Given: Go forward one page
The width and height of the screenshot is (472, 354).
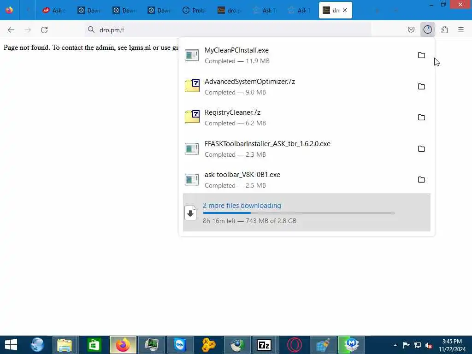Looking at the screenshot, I should tap(28, 30).
